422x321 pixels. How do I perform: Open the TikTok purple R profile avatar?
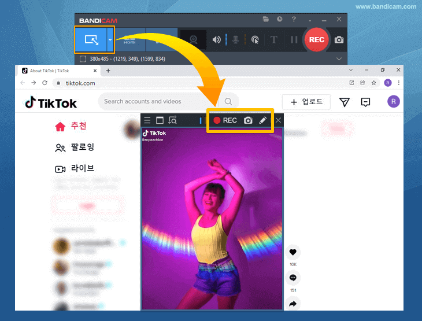pos(394,102)
